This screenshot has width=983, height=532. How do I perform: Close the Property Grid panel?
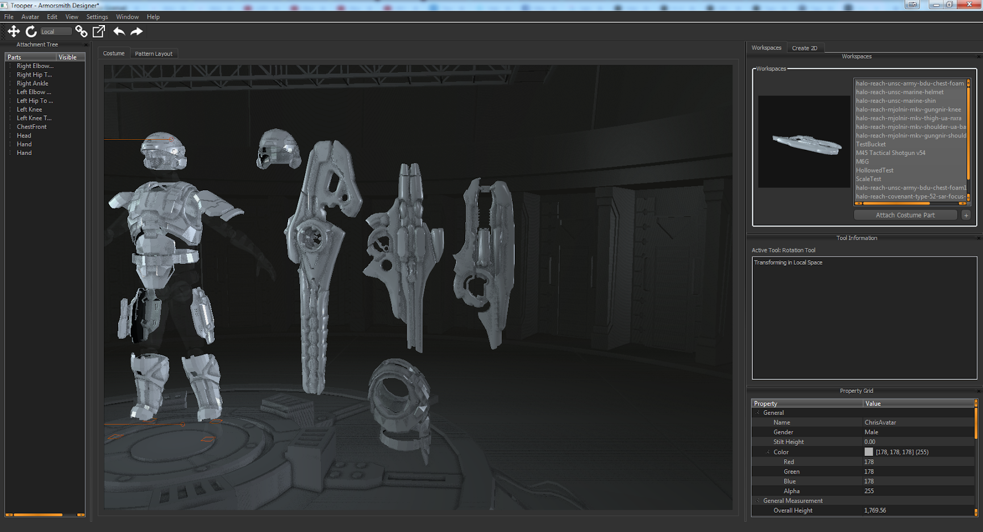978,391
